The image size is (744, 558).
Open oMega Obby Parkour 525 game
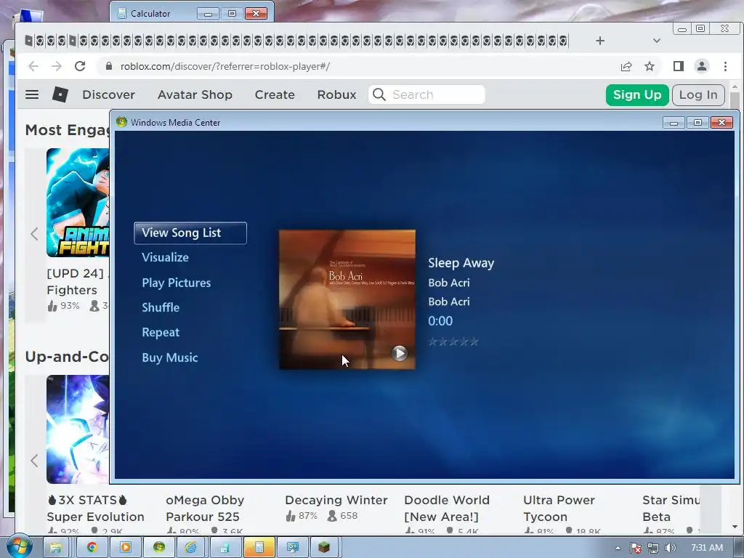(x=204, y=508)
